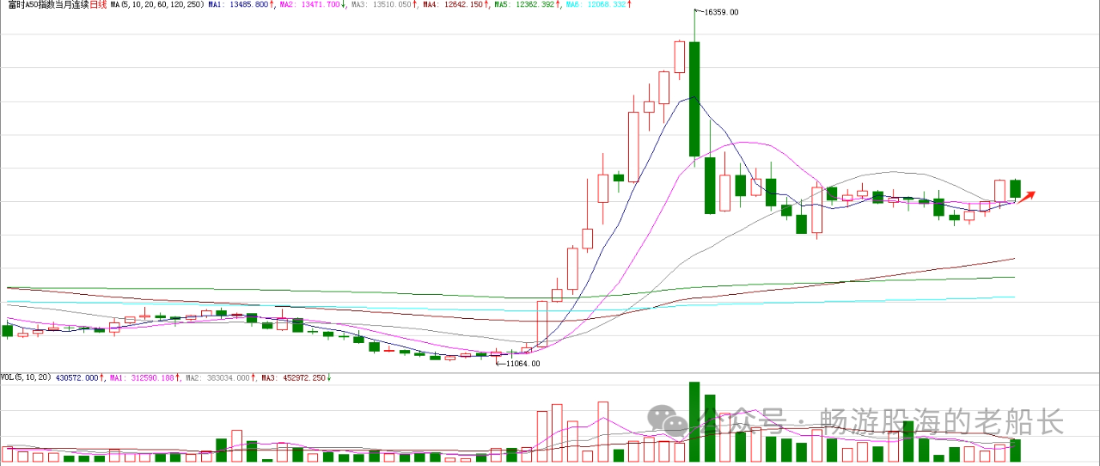
Task: Click the tallest green volume bar
Action: (694, 422)
